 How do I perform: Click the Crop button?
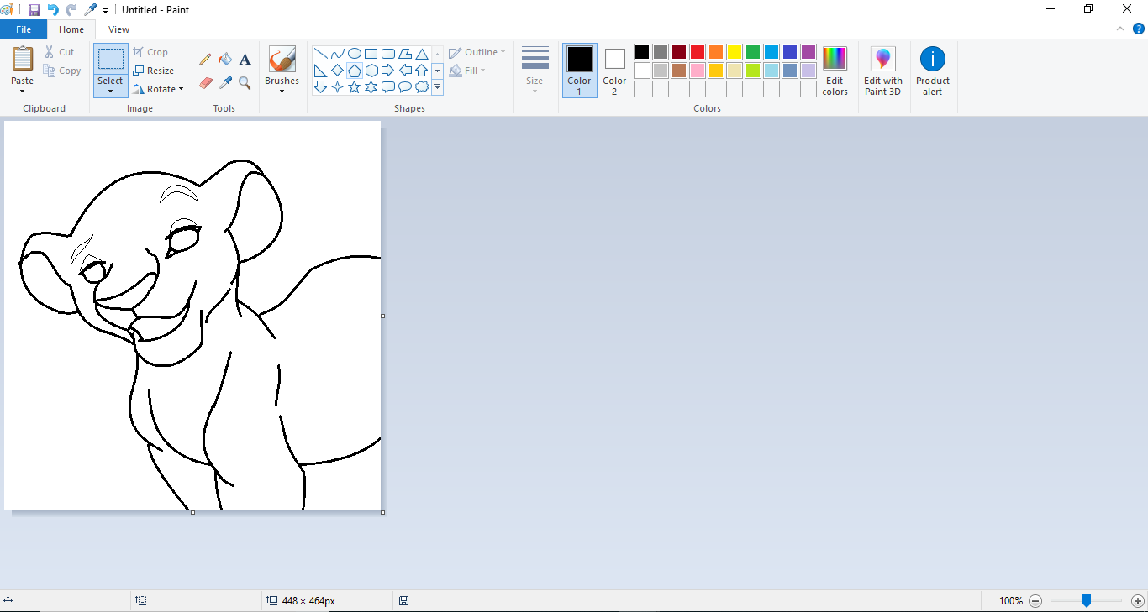click(150, 52)
